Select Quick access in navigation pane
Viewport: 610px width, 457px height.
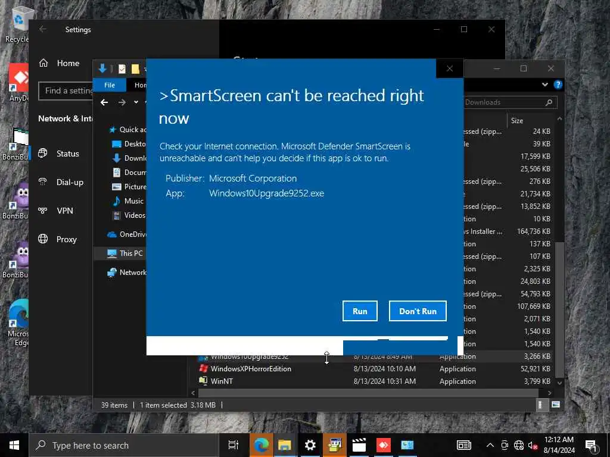[x=127, y=129]
